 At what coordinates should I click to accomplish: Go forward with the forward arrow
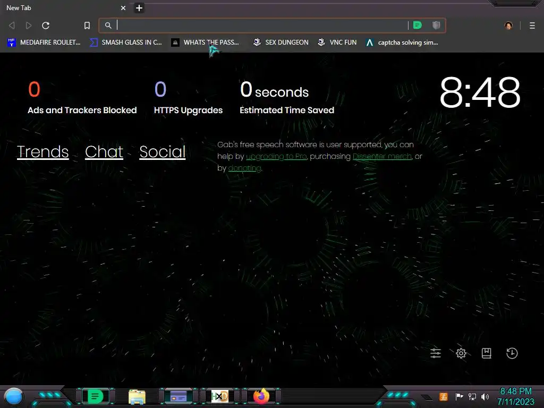29,25
